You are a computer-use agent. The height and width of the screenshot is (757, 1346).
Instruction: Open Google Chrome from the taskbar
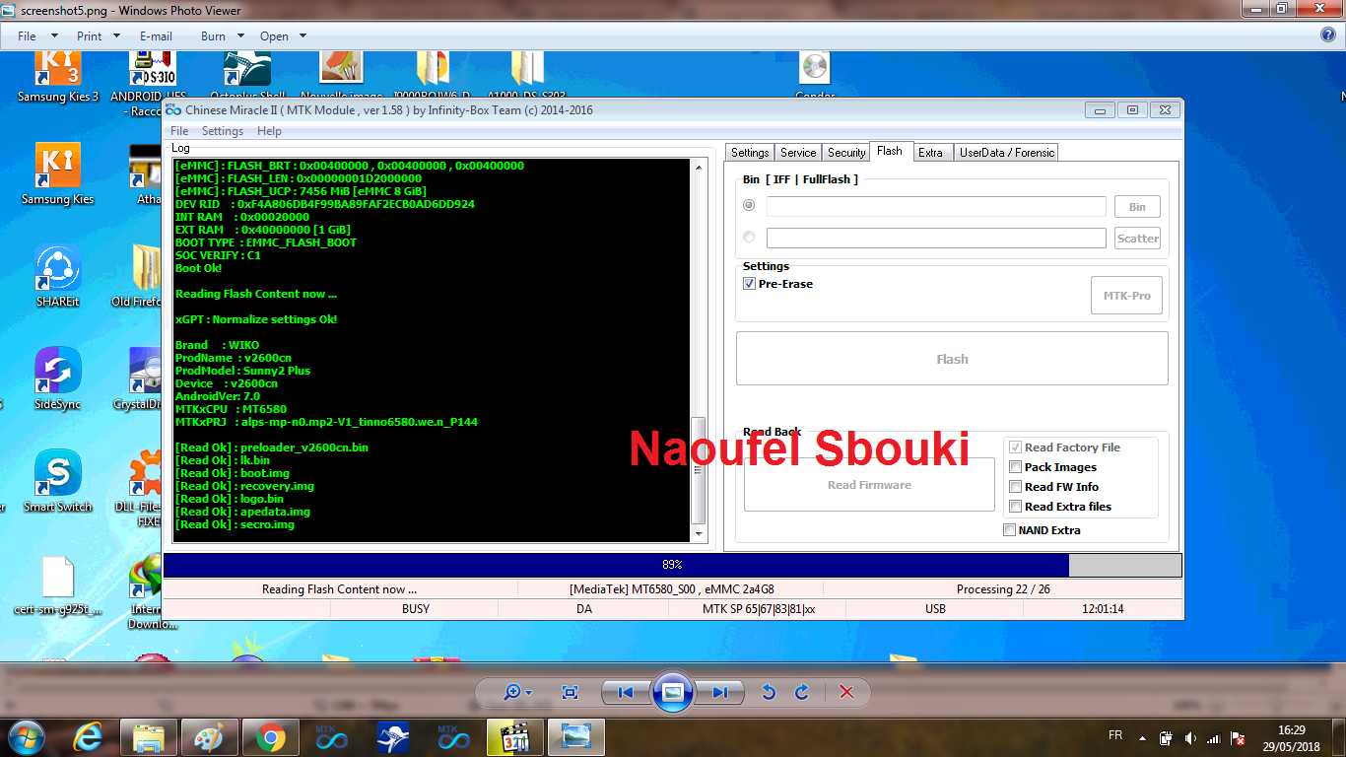click(271, 737)
